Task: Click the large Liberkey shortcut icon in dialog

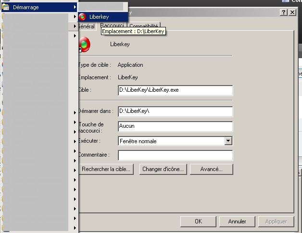Action: pyautogui.click(x=84, y=45)
